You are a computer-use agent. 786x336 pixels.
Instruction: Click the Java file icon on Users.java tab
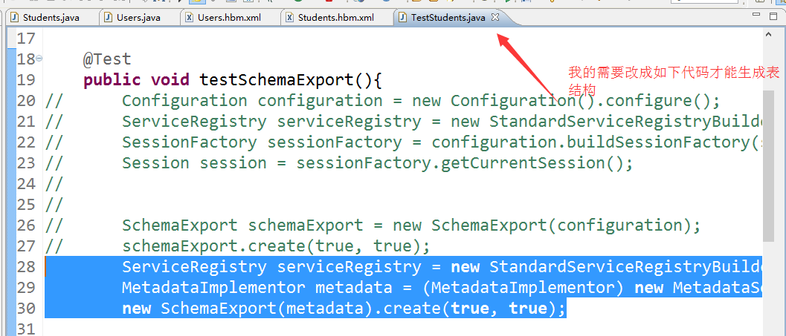(x=108, y=18)
